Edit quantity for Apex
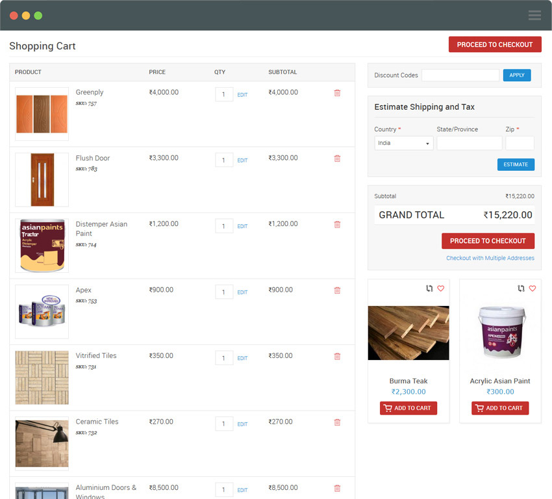Image resolution: width=552 pixels, height=499 pixels. pyautogui.click(x=242, y=292)
